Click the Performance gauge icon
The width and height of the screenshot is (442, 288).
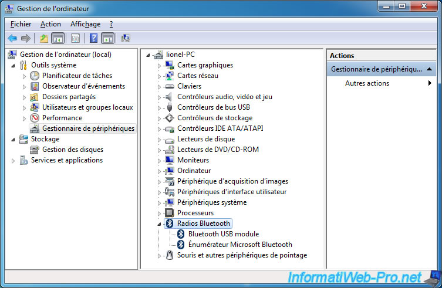coord(35,118)
